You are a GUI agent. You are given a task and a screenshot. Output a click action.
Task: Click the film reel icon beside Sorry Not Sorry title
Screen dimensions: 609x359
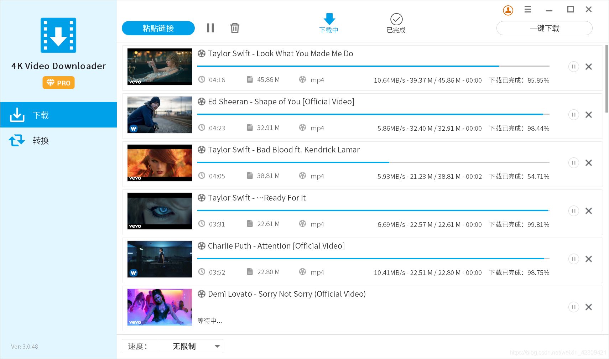pos(202,294)
